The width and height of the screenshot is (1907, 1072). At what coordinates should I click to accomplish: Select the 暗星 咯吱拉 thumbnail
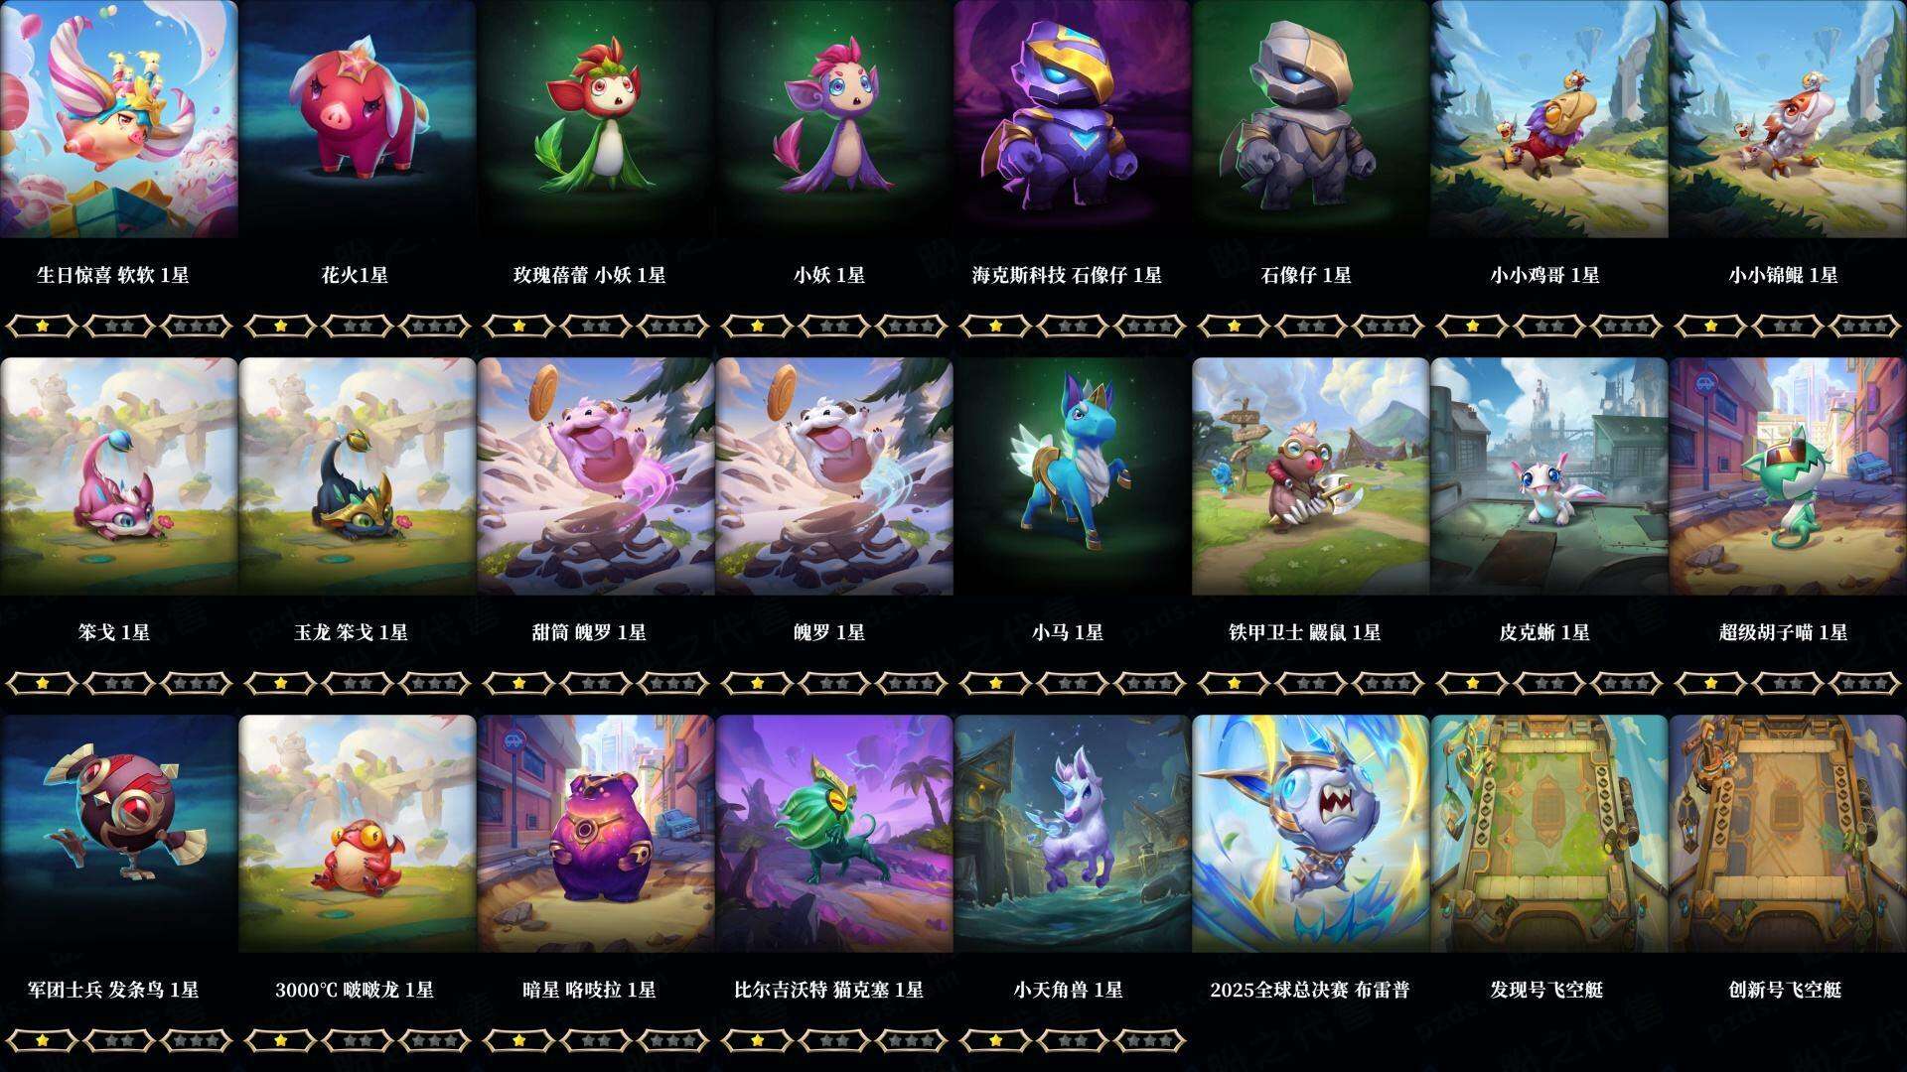(596, 834)
